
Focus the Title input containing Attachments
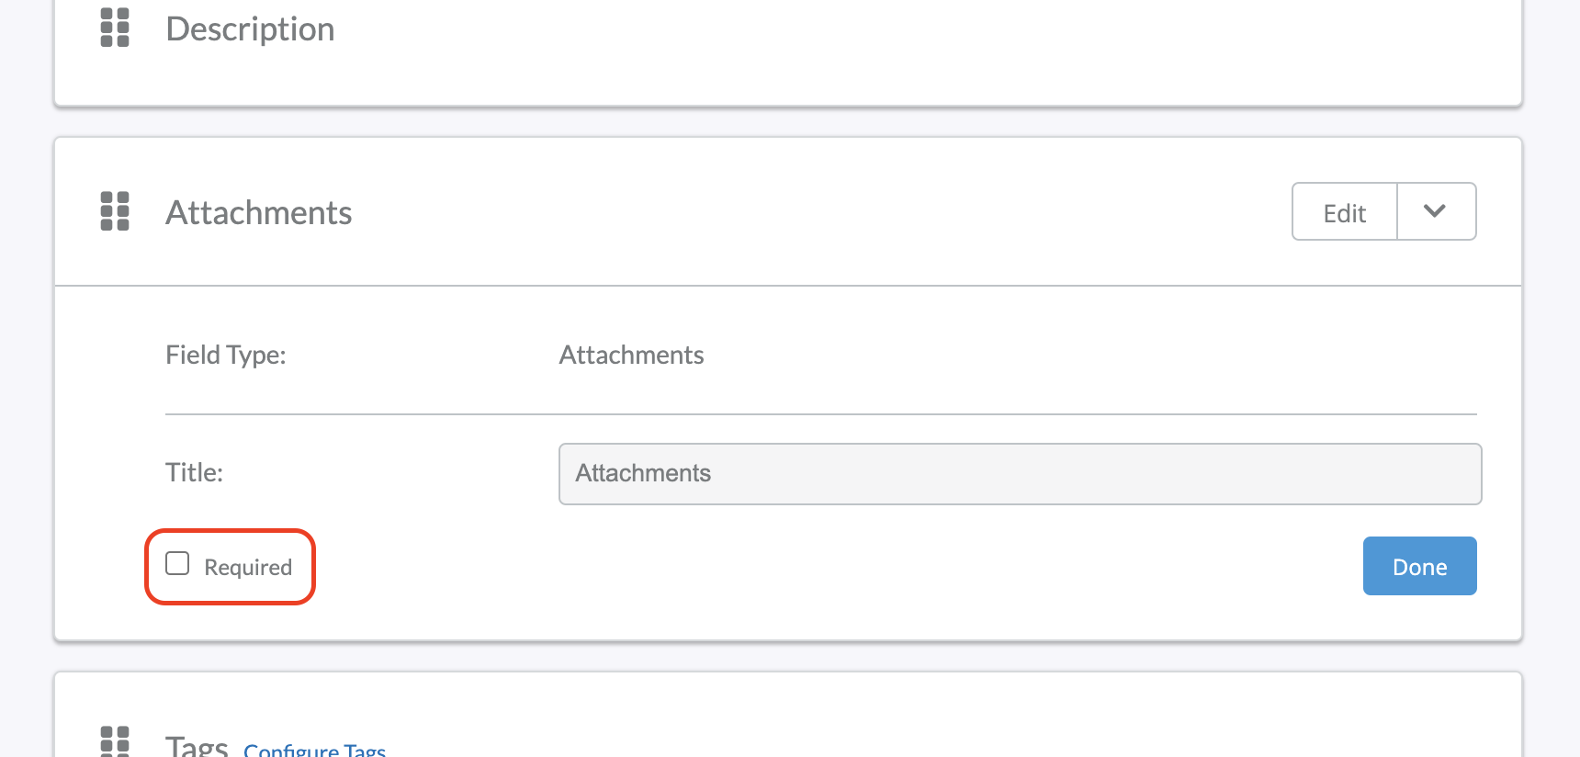point(1020,474)
